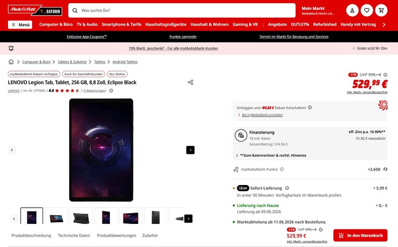Open Gaming & VR category
The image size is (398, 247).
pos(245,24)
